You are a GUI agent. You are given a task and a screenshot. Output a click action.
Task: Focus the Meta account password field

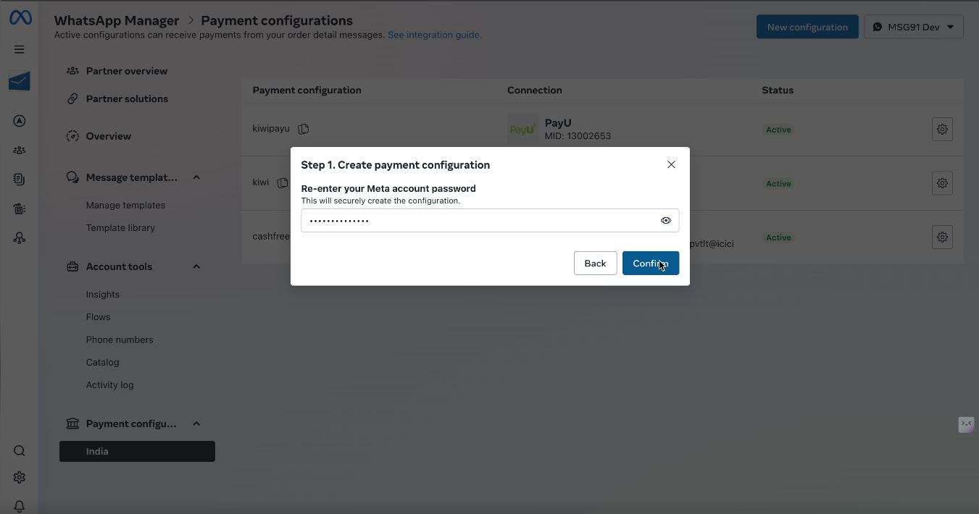[490, 221]
